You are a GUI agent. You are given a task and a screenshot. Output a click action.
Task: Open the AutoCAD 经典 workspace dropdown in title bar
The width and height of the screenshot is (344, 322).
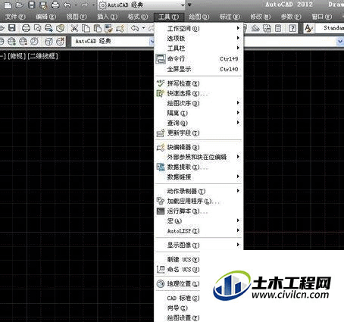(183, 5)
